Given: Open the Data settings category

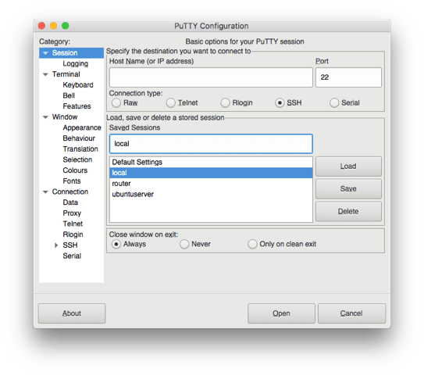Looking at the screenshot, I should coord(70,202).
